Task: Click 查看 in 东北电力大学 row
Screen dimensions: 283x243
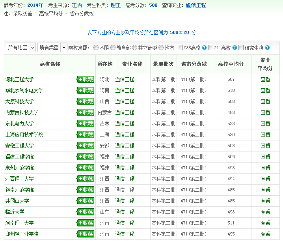Action: point(265,123)
